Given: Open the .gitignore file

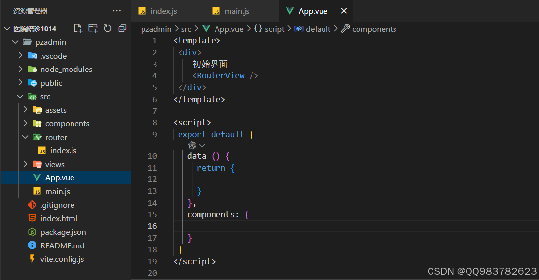Looking at the screenshot, I should point(57,205).
